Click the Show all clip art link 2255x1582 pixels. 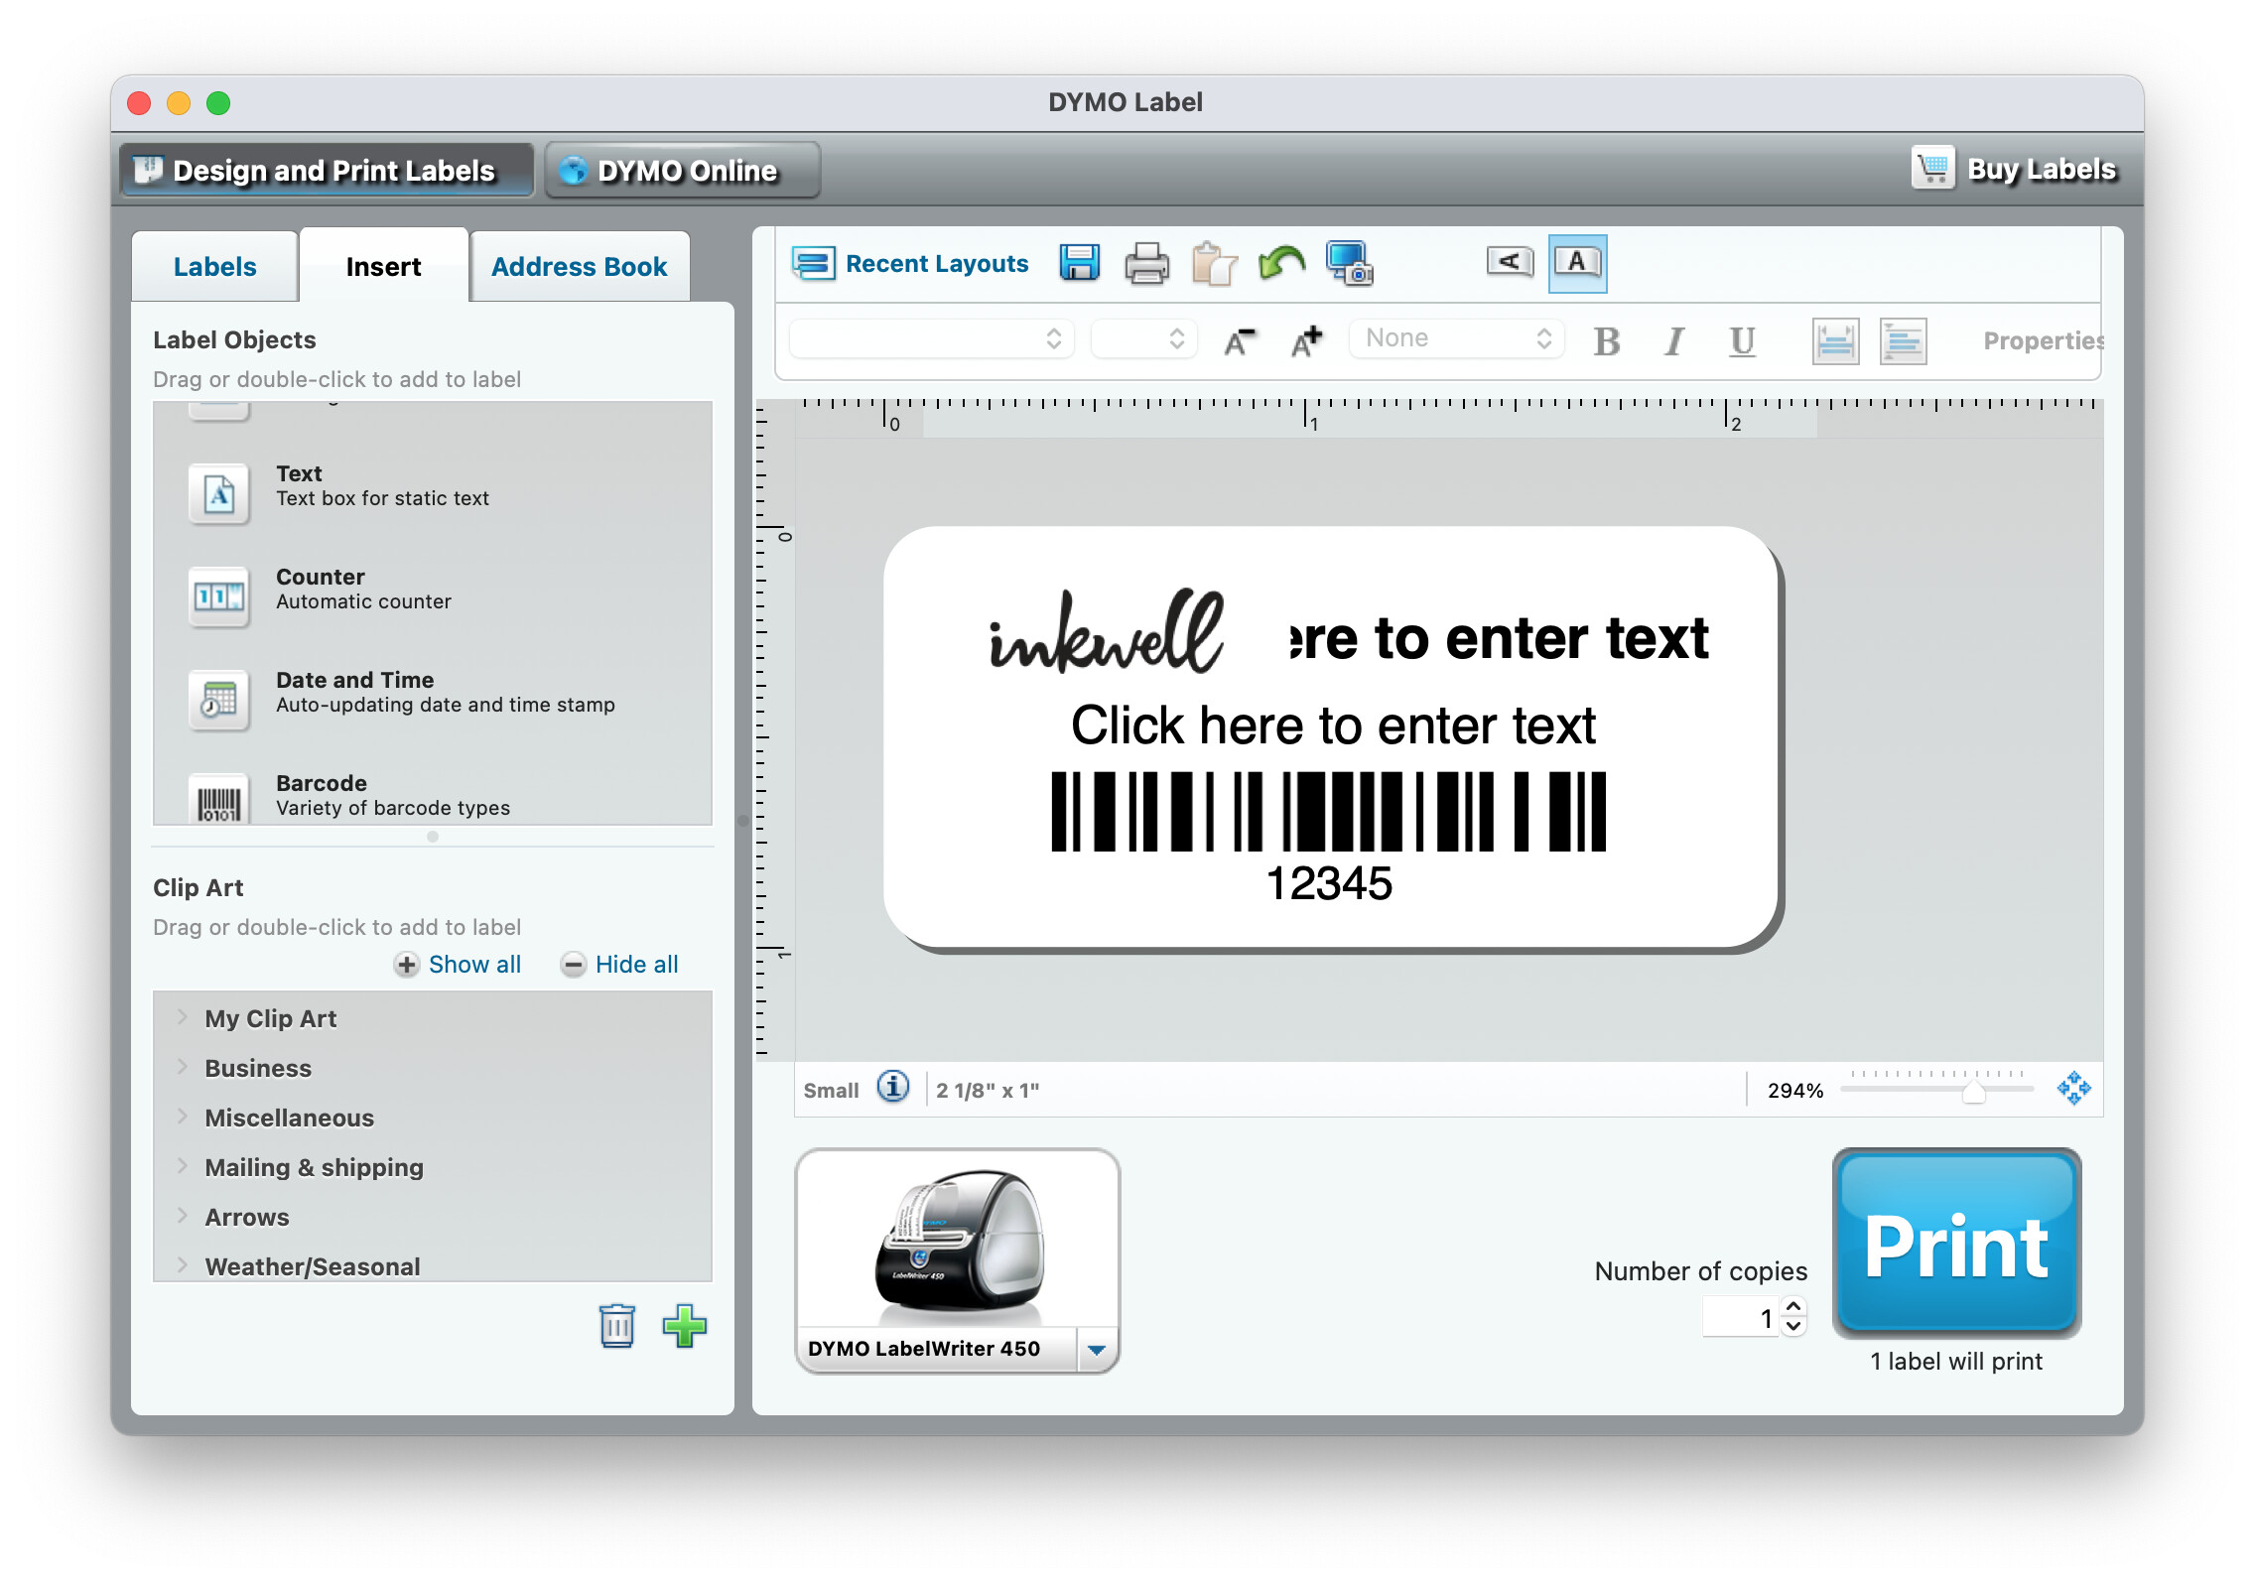[473, 965]
